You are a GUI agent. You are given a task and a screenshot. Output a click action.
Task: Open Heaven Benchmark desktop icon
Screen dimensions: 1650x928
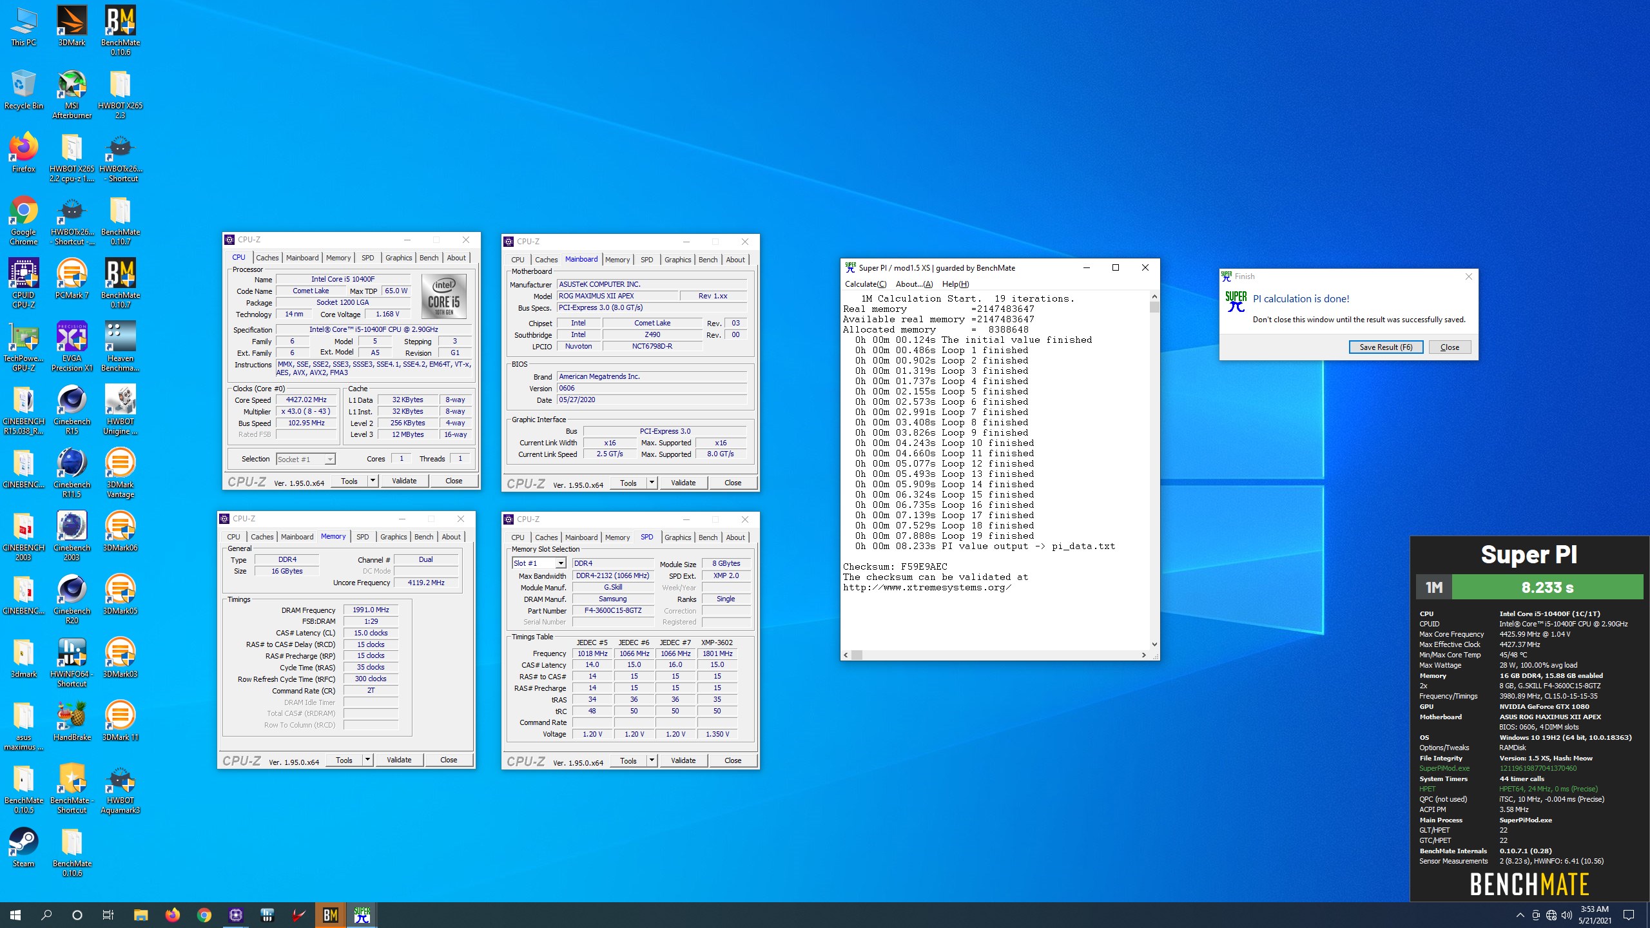(x=120, y=347)
